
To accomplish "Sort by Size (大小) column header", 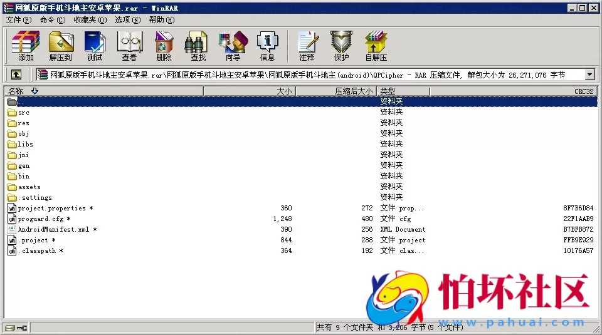I will coord(250,91).
